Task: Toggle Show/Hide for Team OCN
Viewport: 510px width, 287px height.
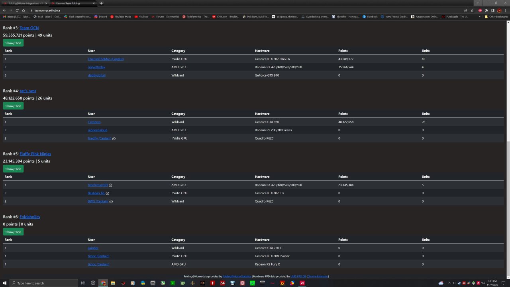Action: (x=13, y=43)
